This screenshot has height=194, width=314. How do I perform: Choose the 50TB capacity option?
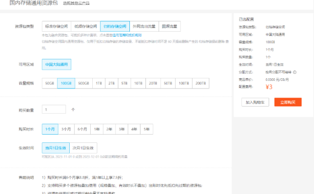pos(168,83)
